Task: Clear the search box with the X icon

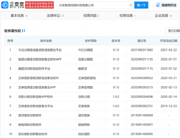Action: [x=131, y=5]
